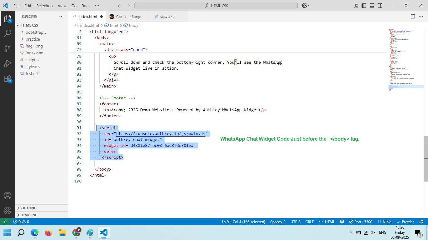
Task: Click Port : 5500 Live Server status
Action: click(361, 222)
